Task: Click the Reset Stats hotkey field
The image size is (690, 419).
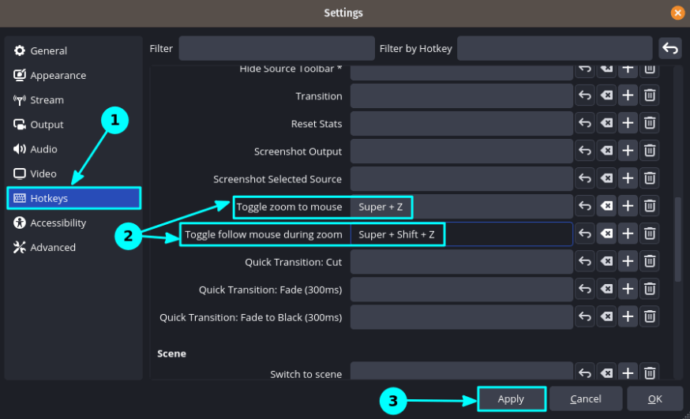Action: point(462,124)
